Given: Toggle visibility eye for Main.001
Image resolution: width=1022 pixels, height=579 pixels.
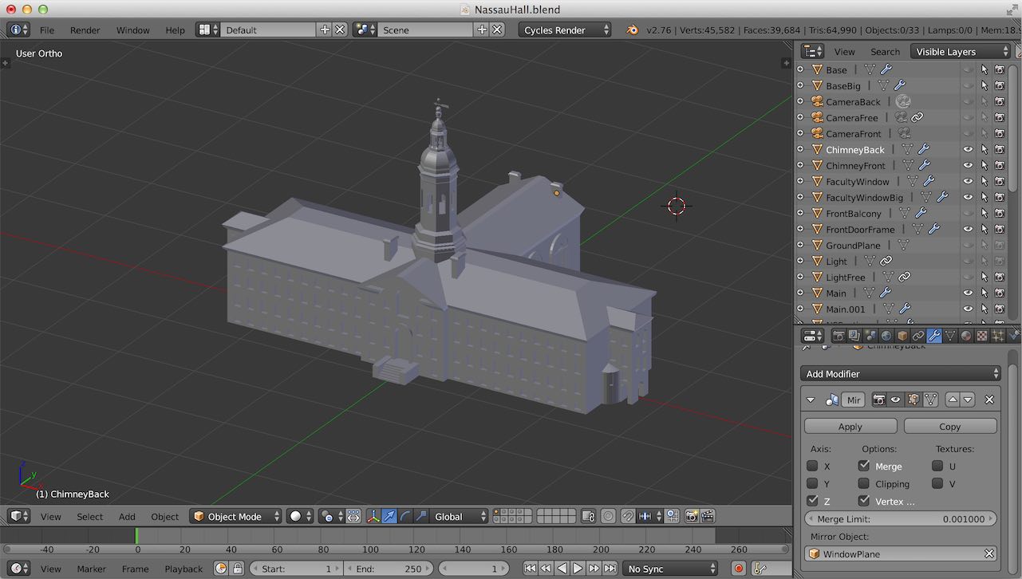Looking at the screenshot, I should tap(968, 309).
